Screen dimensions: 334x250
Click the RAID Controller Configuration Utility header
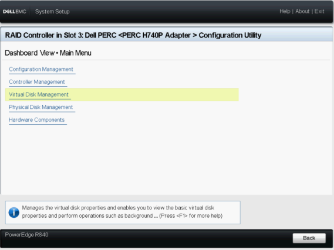133,35
